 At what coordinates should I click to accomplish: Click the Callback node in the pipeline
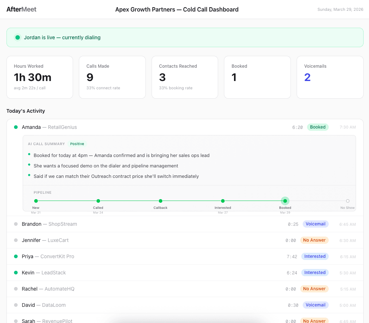(160, 201)
